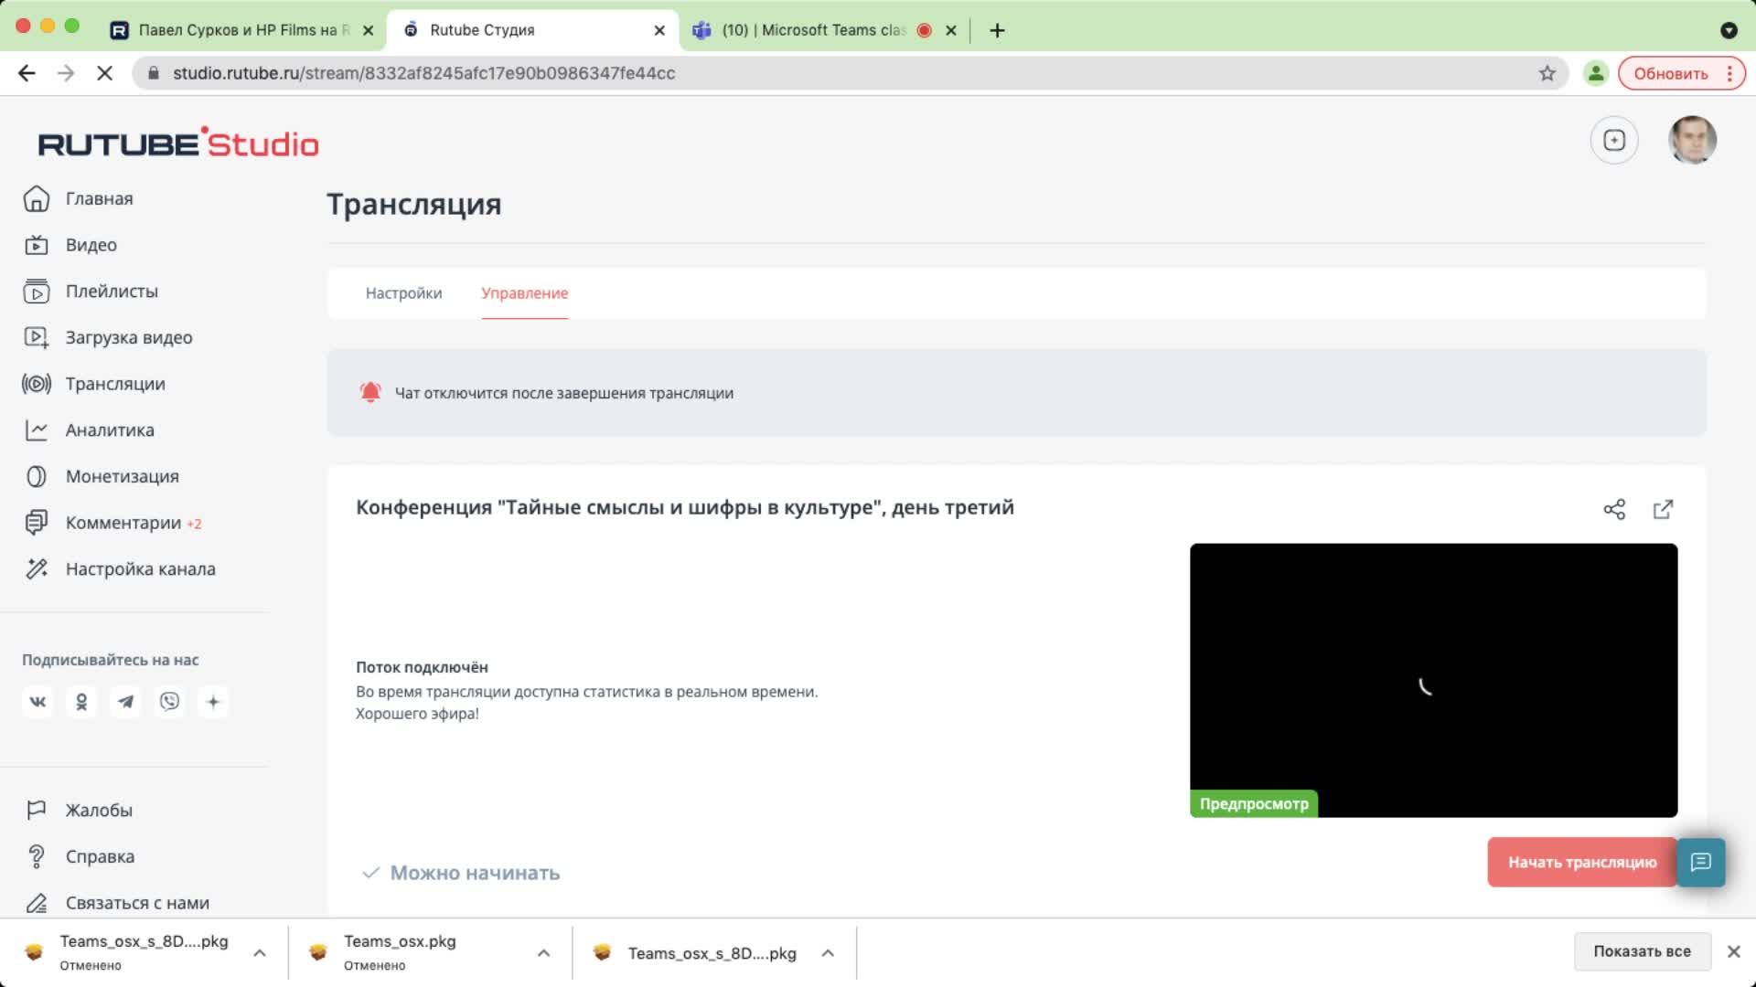Click the share icon next to conference title
Image resolution: width=1756 pixels, height=987 pixels.
pyautogui.click(x=1614, y=509)
